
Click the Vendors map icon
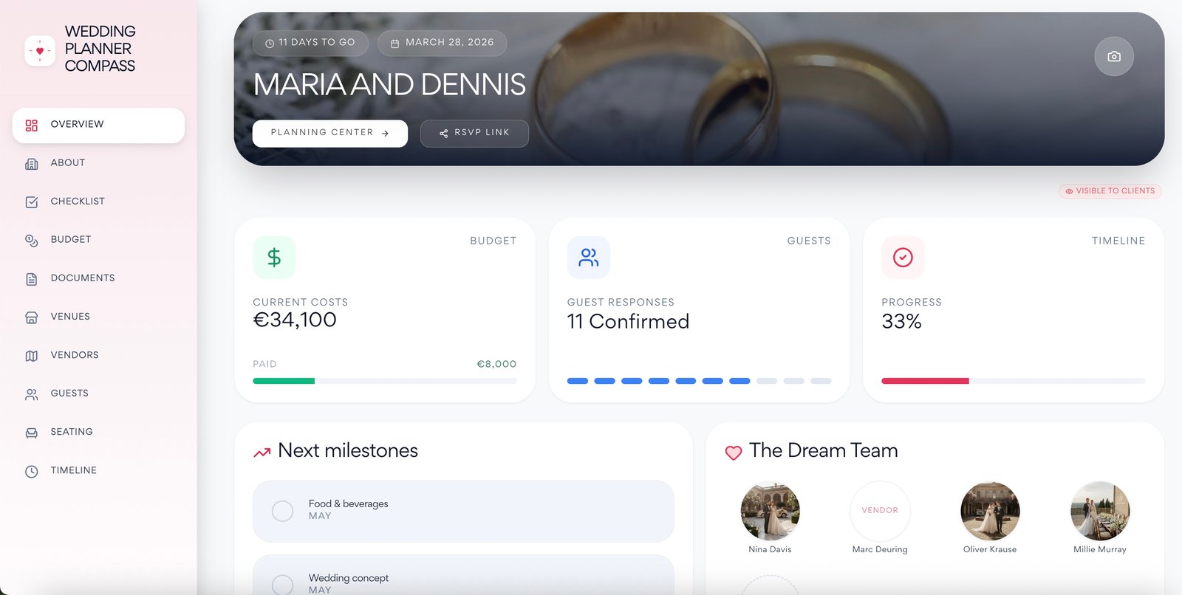(x=31, y=356)
